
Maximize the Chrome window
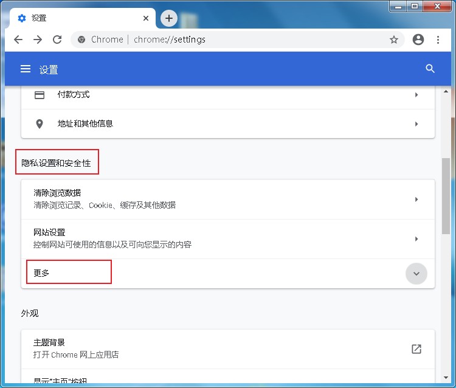coord(415,6)
